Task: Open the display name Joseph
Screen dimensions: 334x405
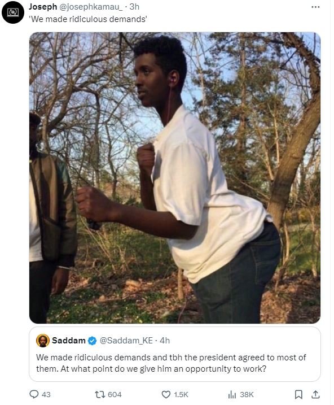Action: pyautogui.click(x=43, y=7)
